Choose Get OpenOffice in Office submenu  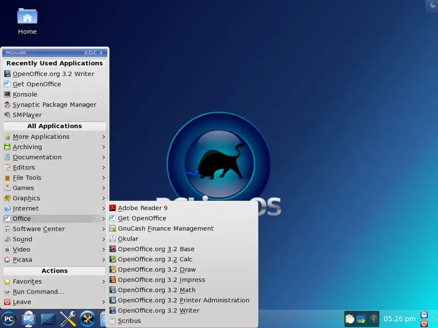click(182, 218)
